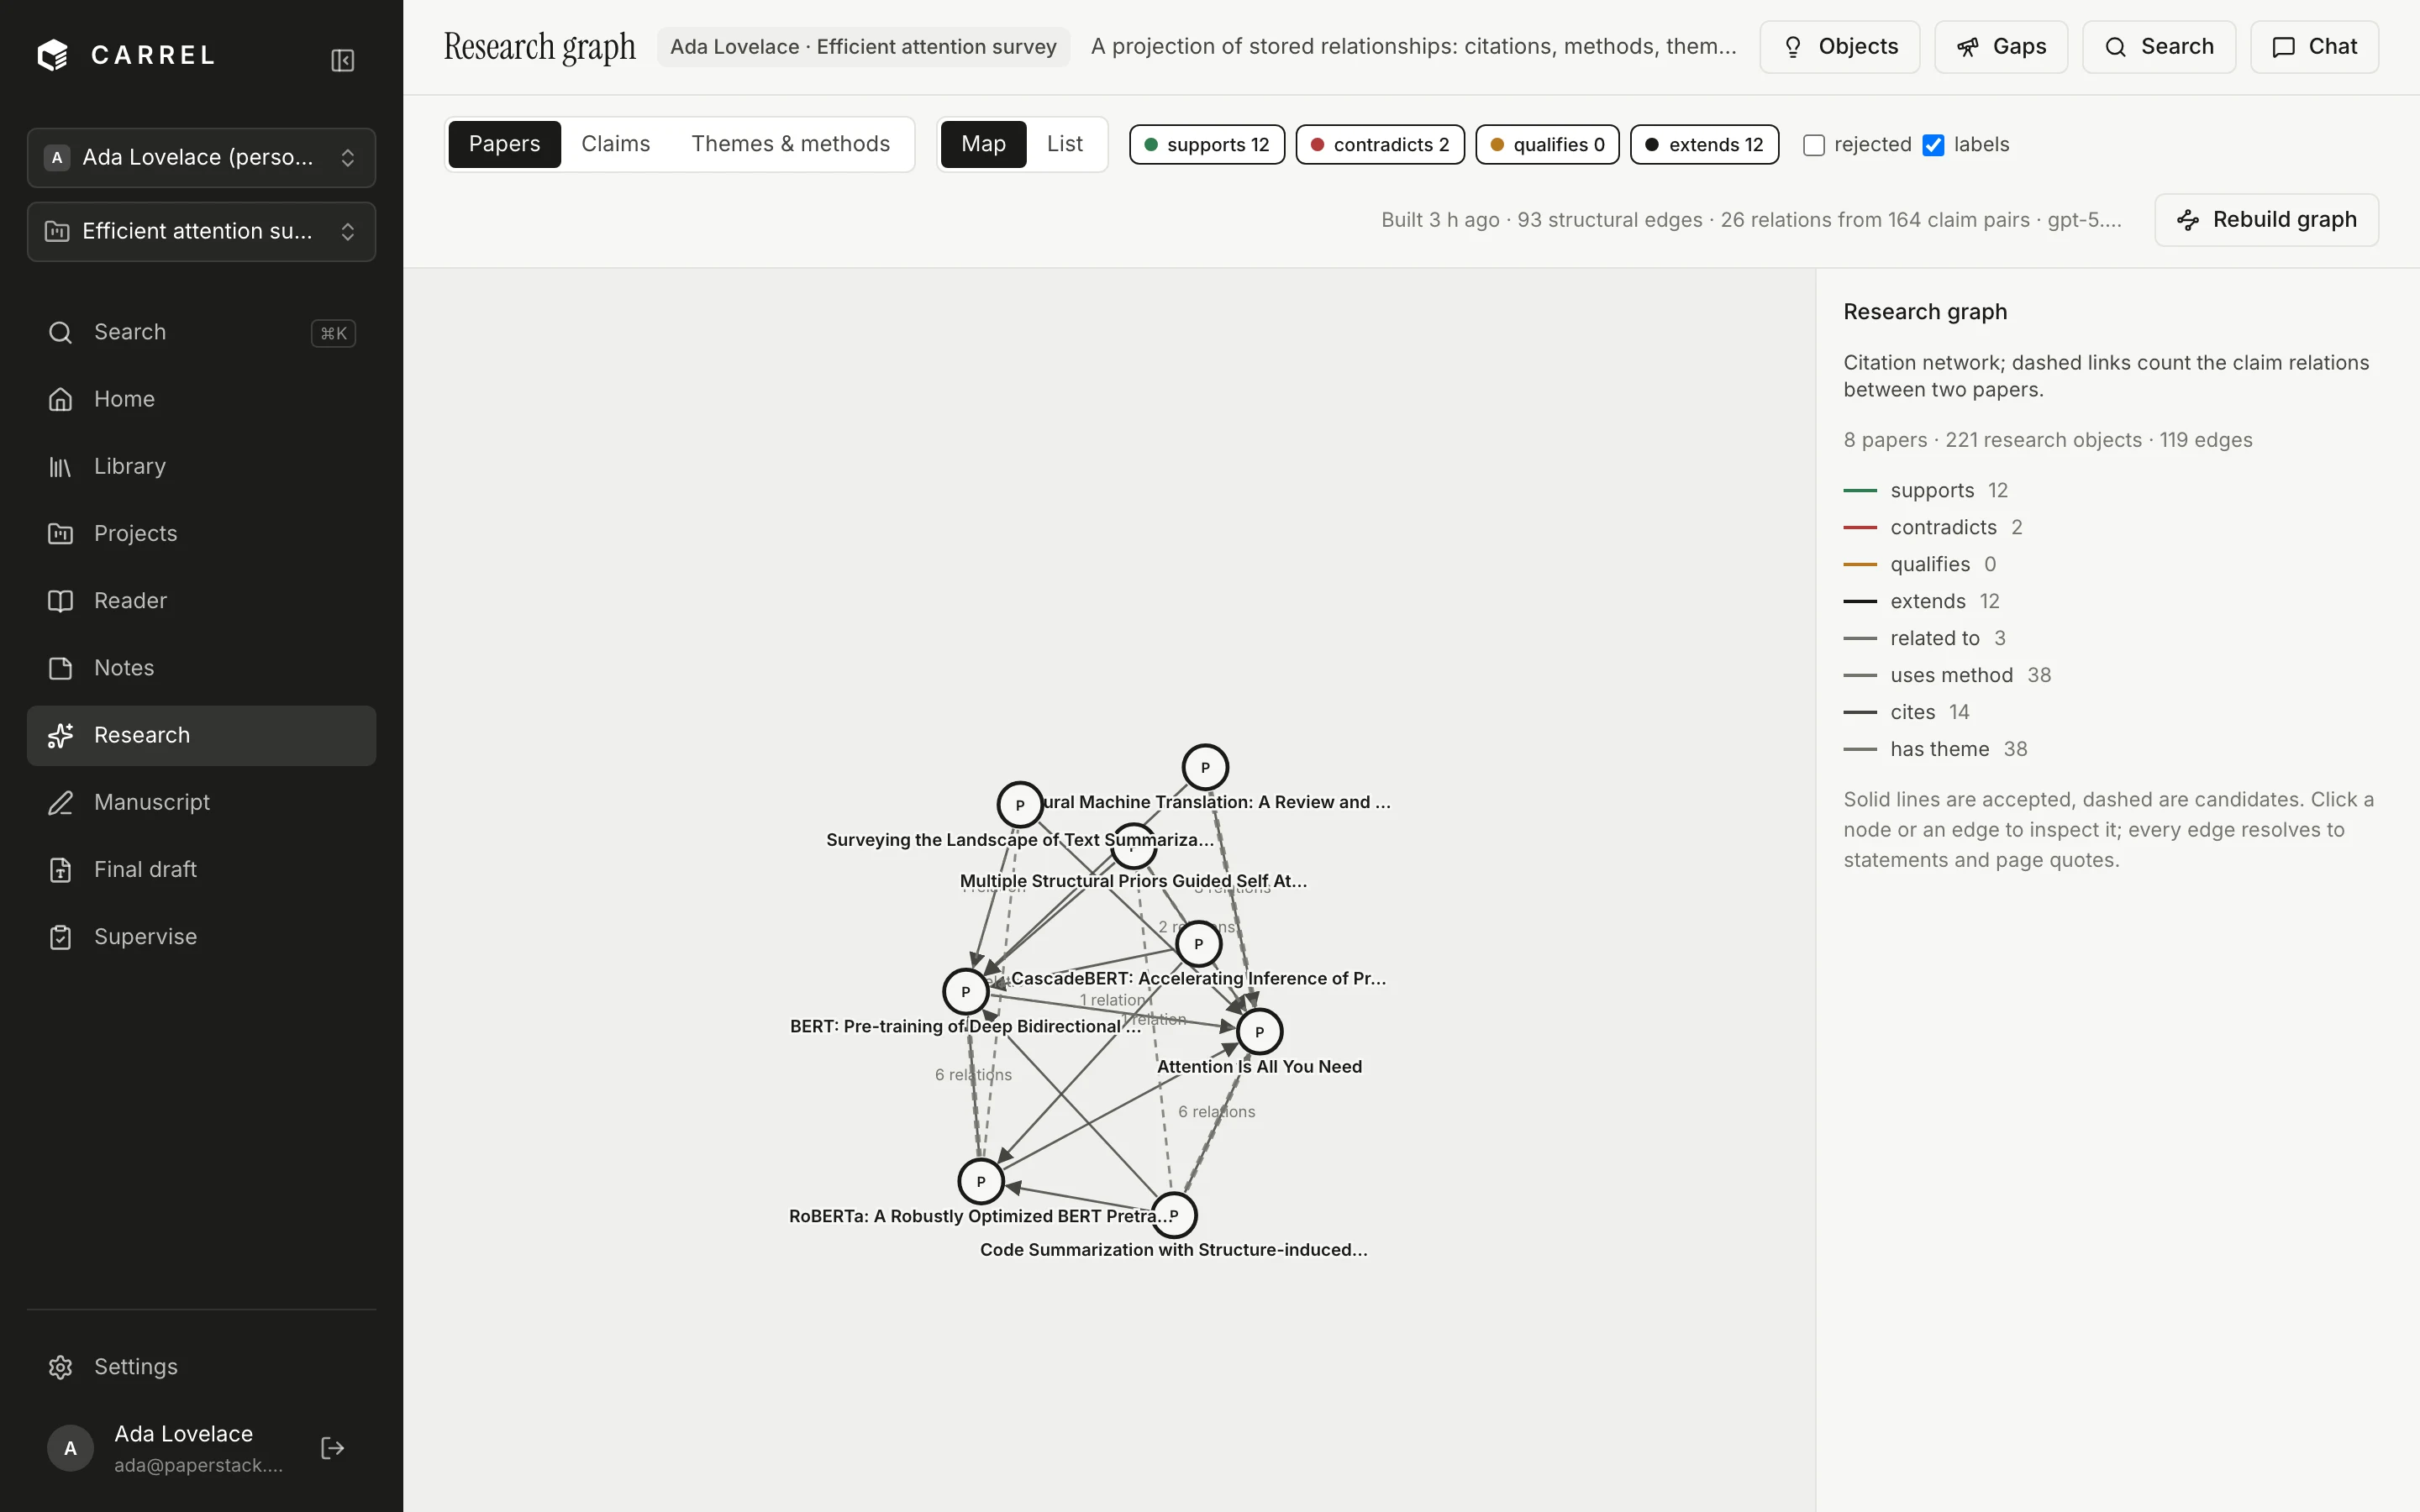The image size is (2420, 1512).
Task: Rebuild the research graph
Action: [x=2266, y=220]
